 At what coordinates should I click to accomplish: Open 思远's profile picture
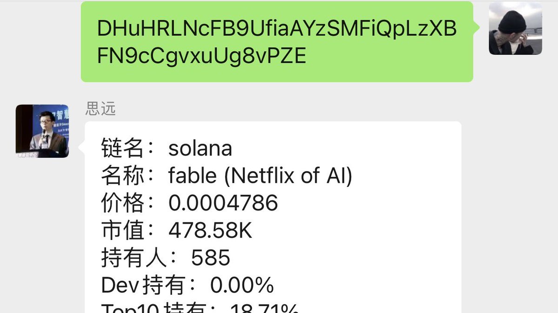point(42,131)
